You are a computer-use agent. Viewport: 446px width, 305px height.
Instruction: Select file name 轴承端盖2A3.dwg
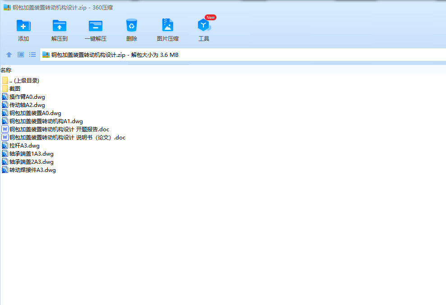(x=31, y=162)
